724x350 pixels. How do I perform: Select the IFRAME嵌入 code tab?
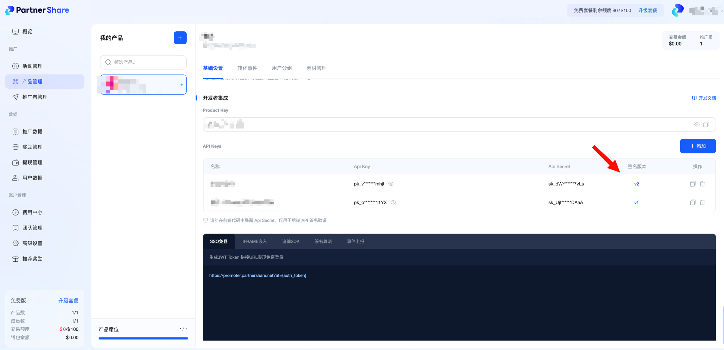point(255,241)
